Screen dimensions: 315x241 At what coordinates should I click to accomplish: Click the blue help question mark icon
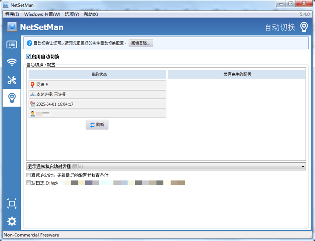pyautogui.click(x=30, y=43)
